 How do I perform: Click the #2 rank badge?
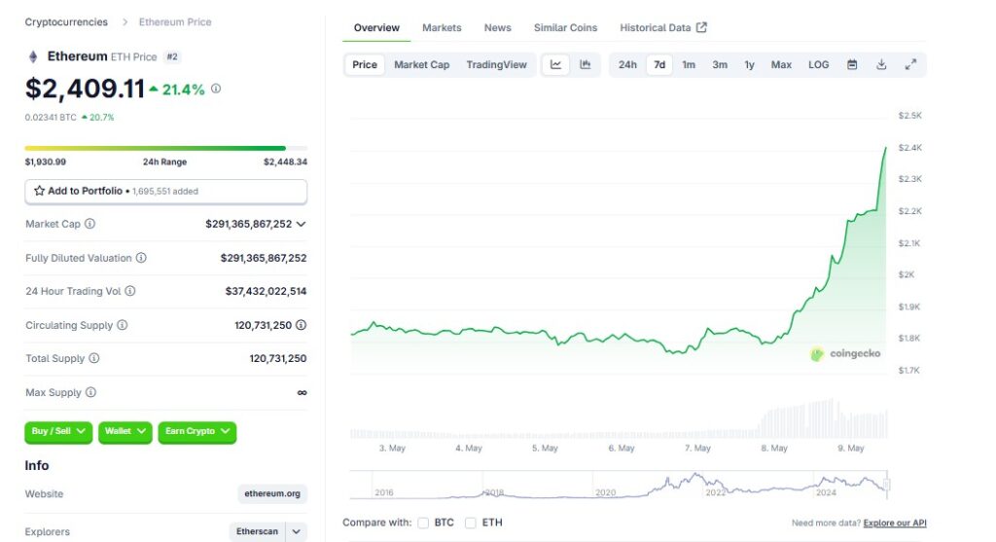[x=172, y=56]
